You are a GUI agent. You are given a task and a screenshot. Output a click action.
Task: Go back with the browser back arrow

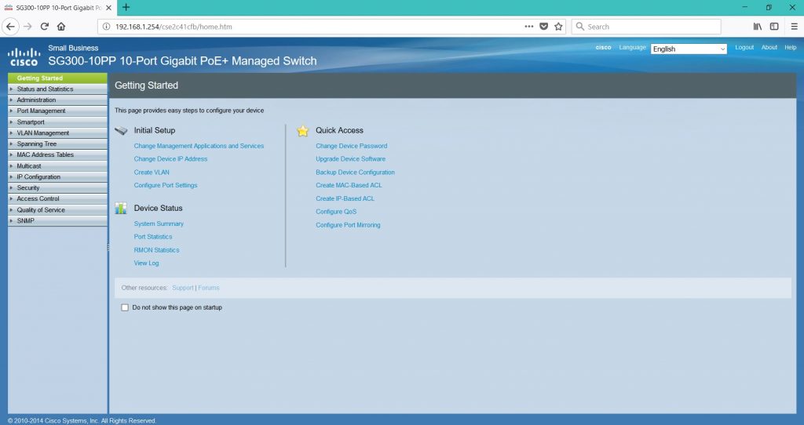coord(11,27)
